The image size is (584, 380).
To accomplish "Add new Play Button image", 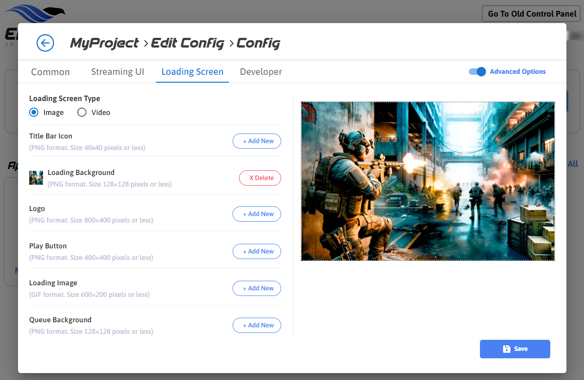I will pyautogui.click(x=257, y=252).
